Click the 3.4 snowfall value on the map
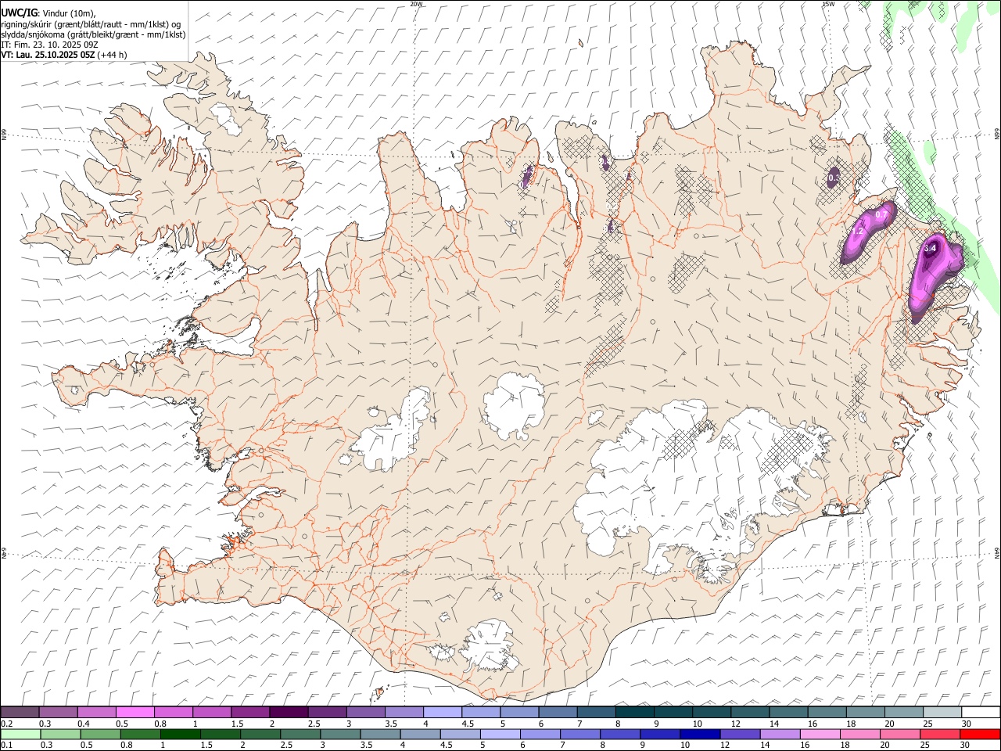 click(x=931, y=248)
